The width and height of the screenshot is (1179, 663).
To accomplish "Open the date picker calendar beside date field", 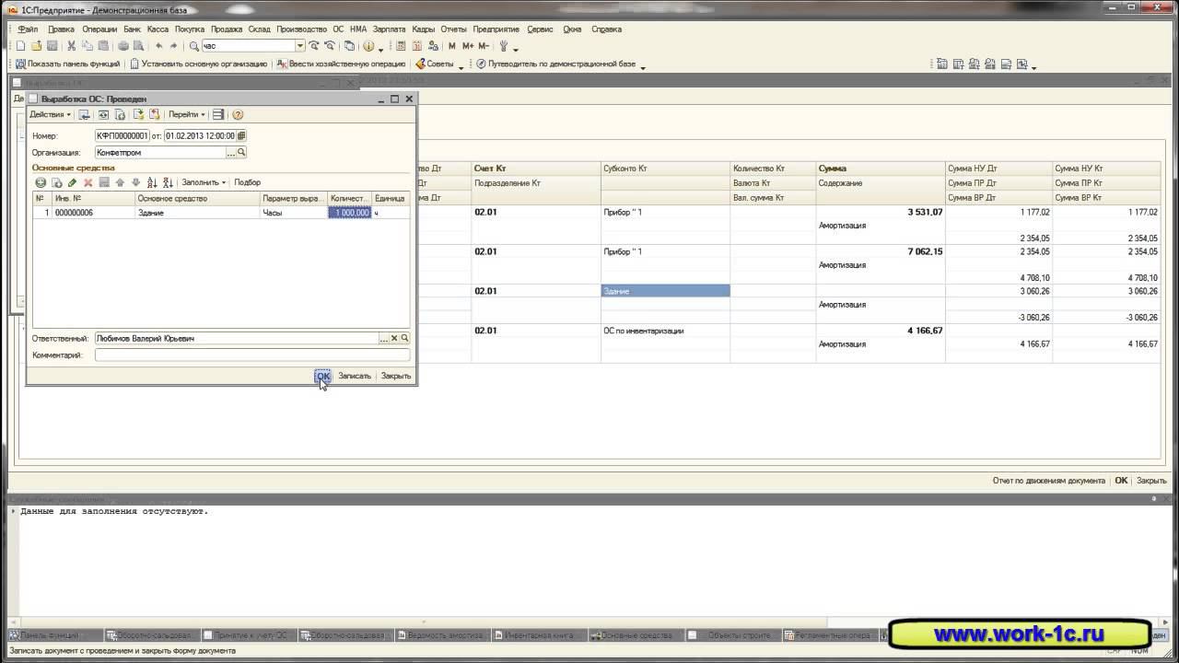I will coord(241,135).
